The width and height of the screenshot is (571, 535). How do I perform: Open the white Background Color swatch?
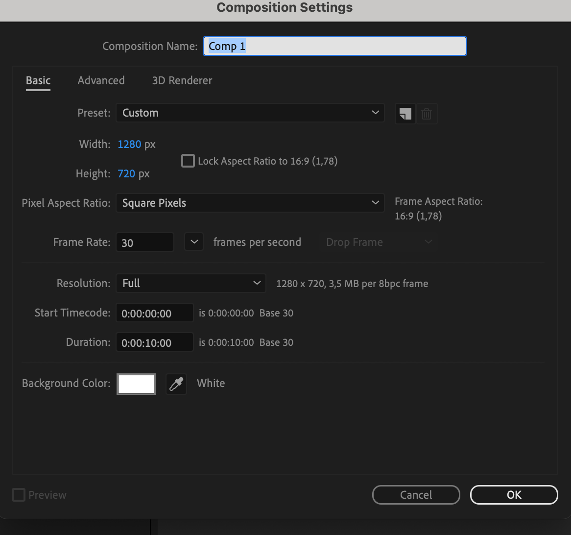click(x=136, y=384)
